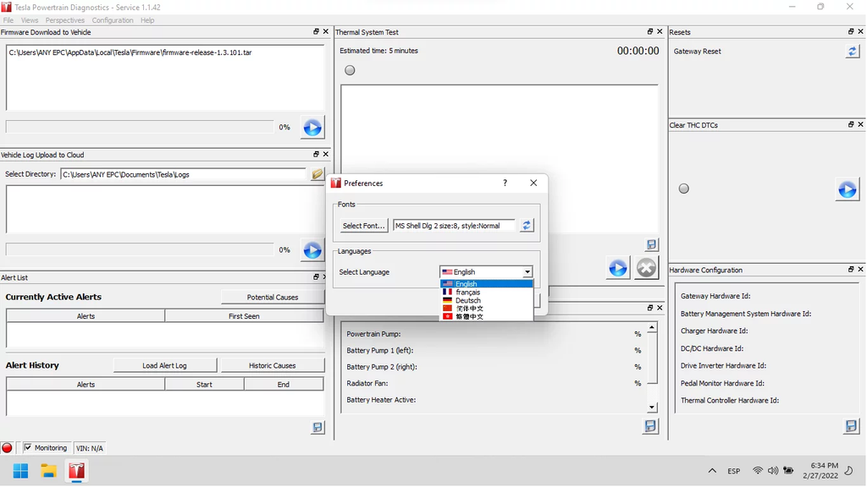
Task: Start Clear THC DTCs play button
Action: click(x=847, y=189)
